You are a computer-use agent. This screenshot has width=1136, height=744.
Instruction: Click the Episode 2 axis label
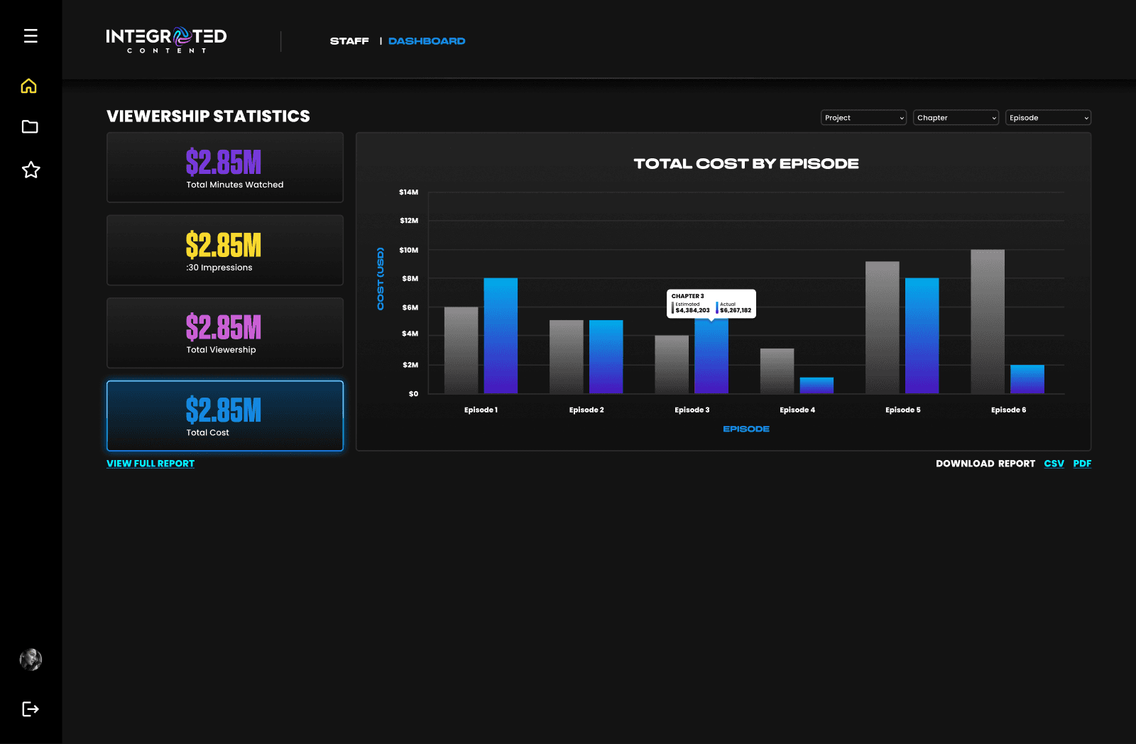pyautogui.click(x=586, y=410)
